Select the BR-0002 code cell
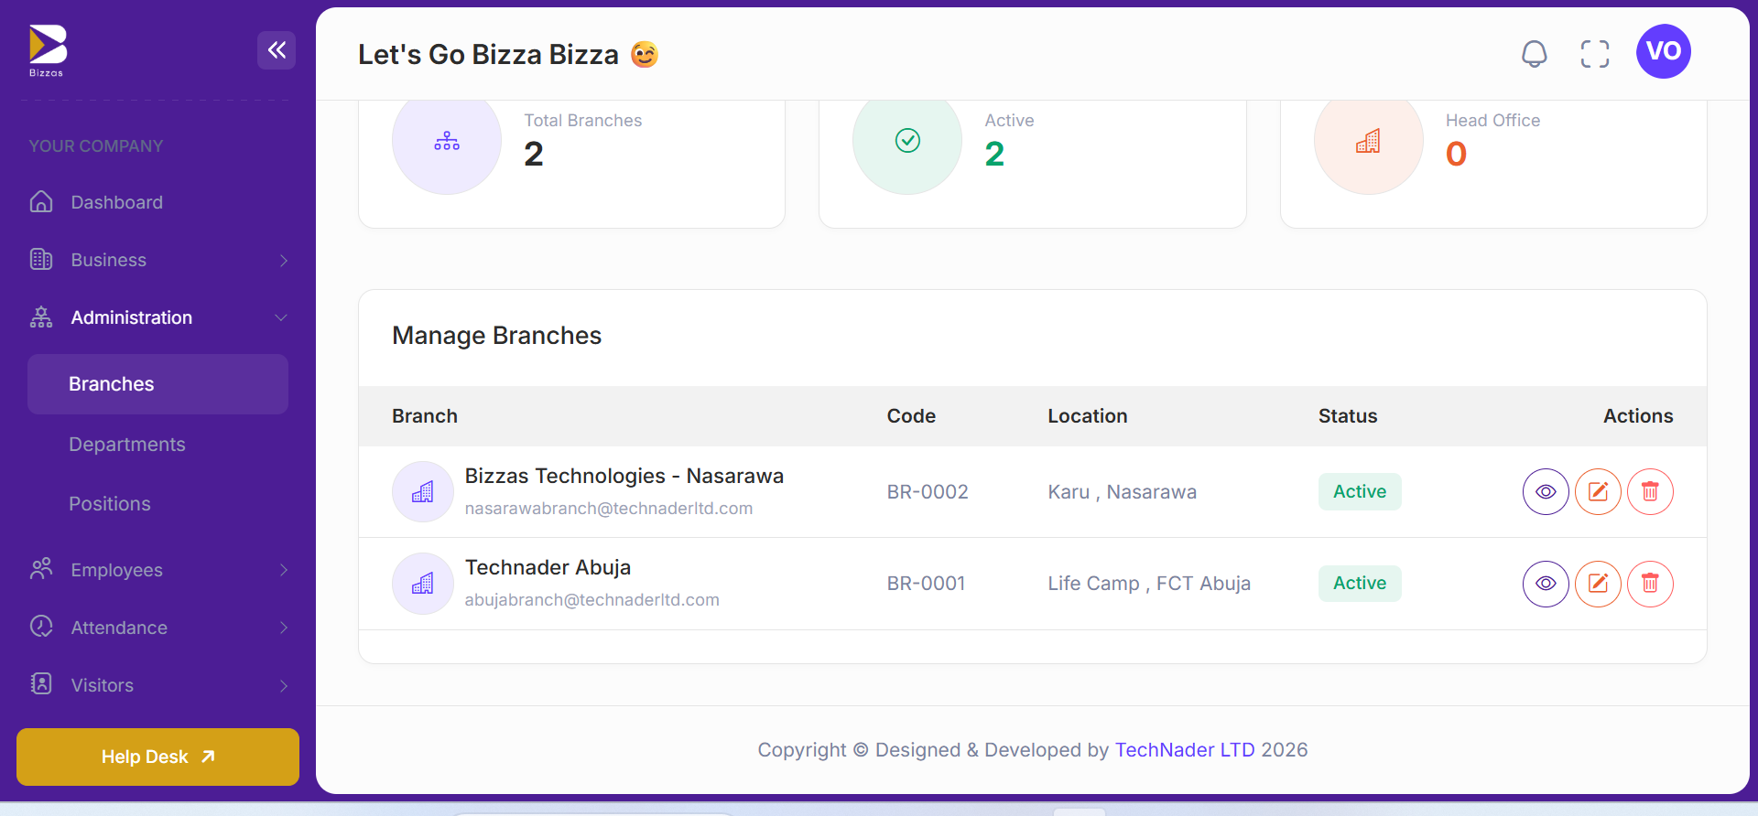The height and width of the screenshot is (816, 1758). (x=928, y=492)
